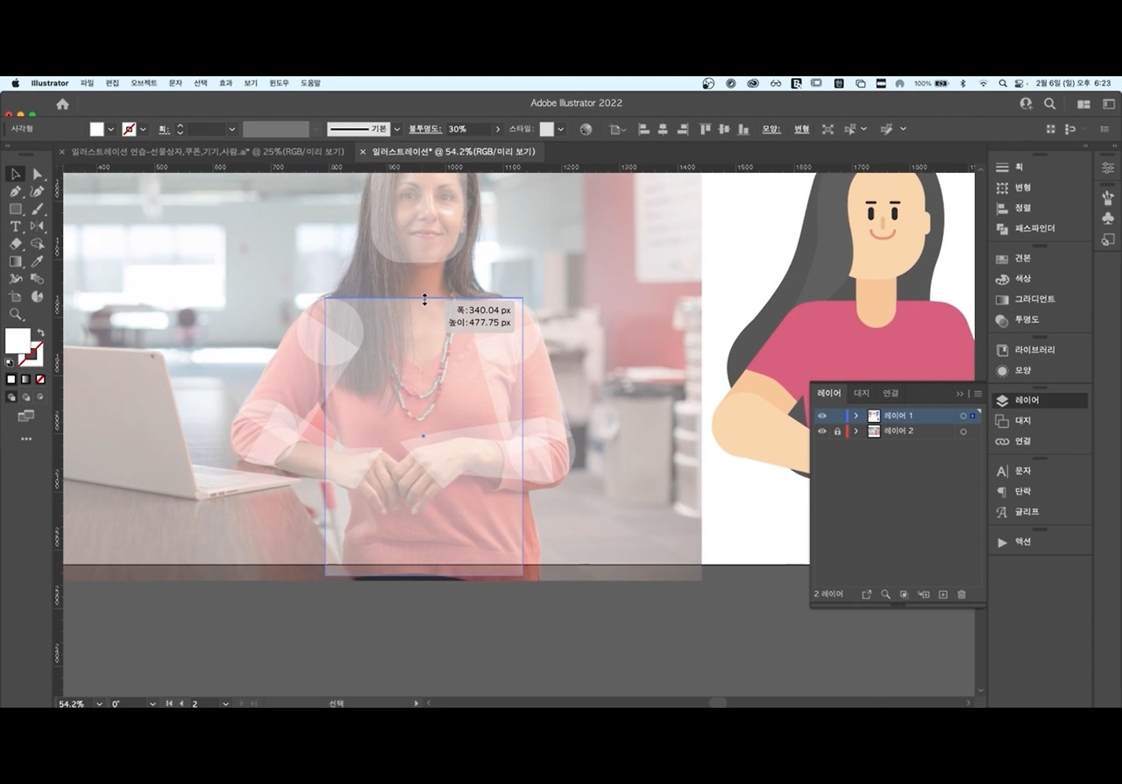This screenshot has width=1122, height=784.
Task: Swap fill and stroke colors
Action: pos(40,332)
